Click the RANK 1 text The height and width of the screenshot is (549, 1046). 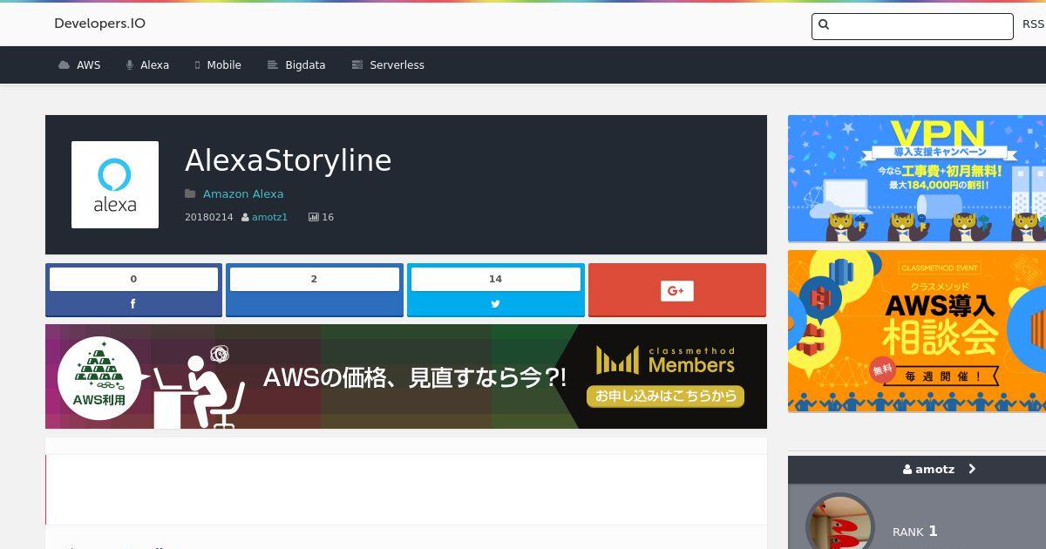click(x=915, y=531)
